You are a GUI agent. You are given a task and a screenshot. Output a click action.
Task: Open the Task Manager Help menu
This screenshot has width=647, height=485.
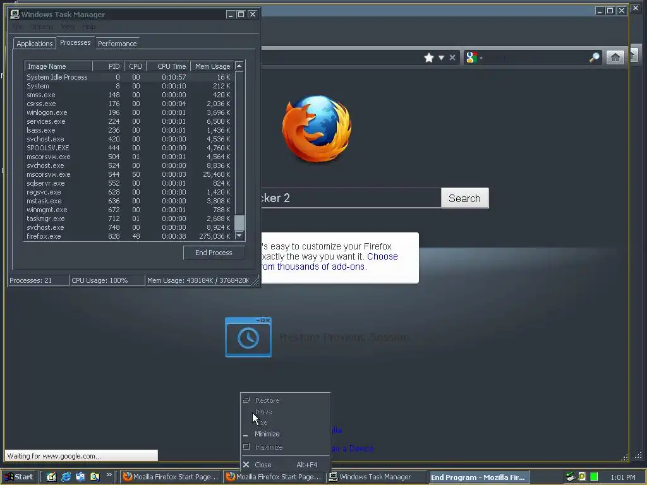88,27
